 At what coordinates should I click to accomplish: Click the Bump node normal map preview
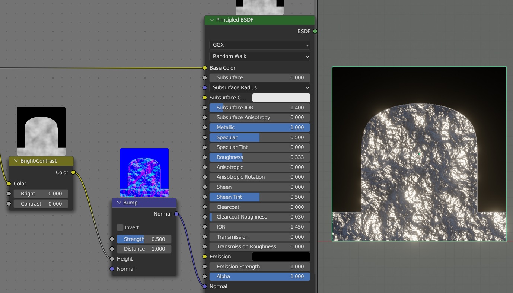[x=144, y=172]
